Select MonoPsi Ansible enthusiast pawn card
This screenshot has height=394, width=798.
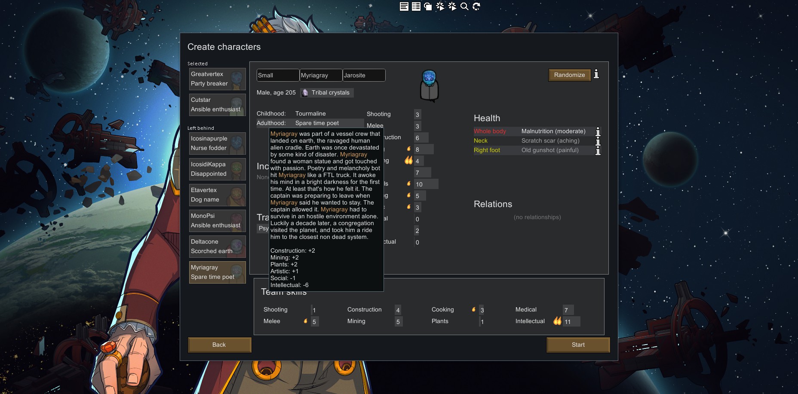(218, 221)
